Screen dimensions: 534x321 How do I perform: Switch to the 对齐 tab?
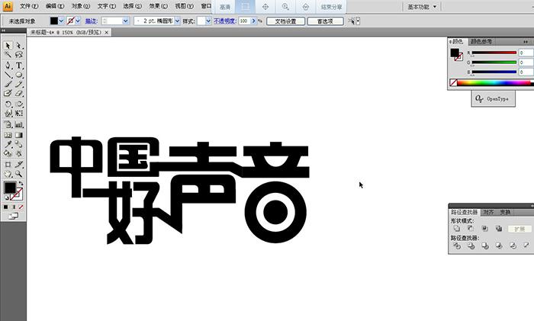(488, 212)
